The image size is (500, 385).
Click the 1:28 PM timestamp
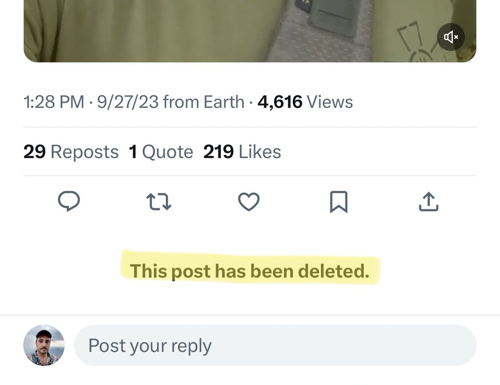[54, 102]
